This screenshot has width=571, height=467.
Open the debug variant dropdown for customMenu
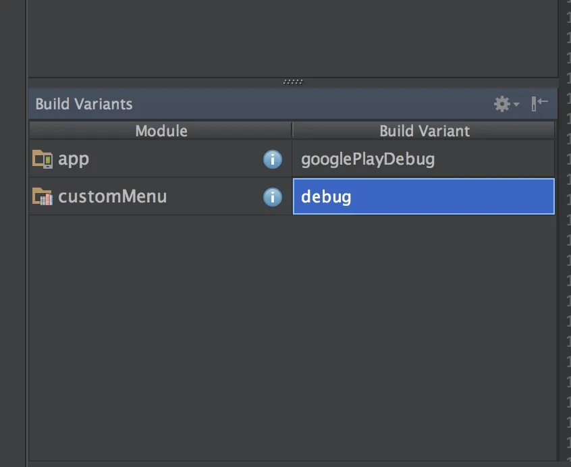tap(423, 197)
